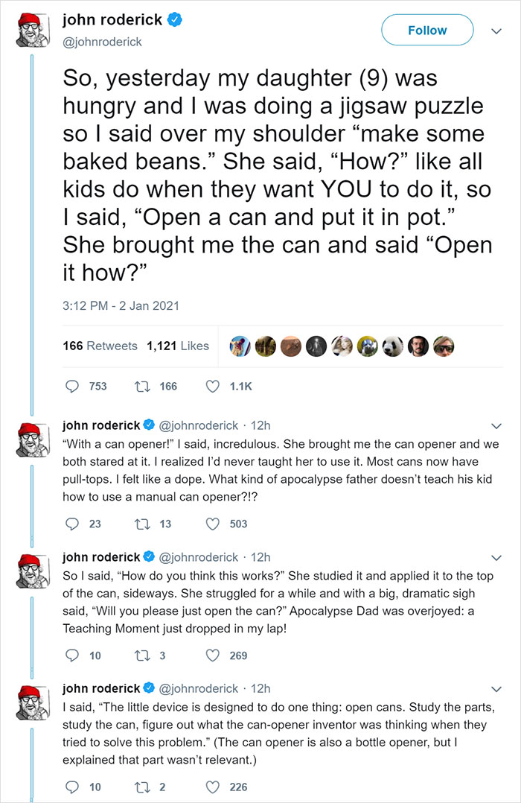Click the reply icon on the can opener tweet
The image size is (521, 803).
click(71, 524)
